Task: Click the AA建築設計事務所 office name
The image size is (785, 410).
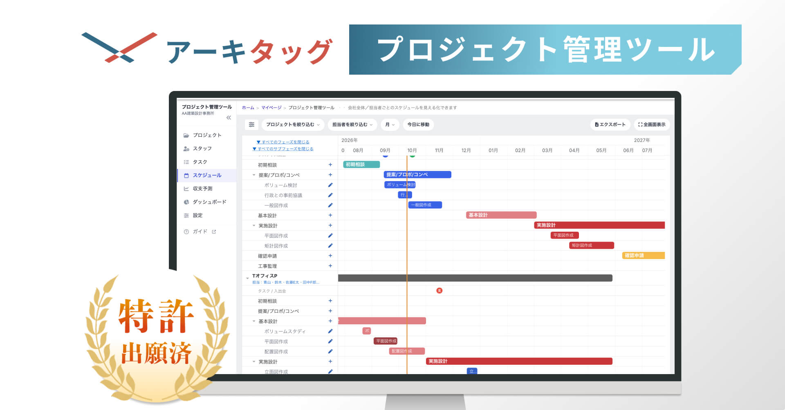Action: 198,113
